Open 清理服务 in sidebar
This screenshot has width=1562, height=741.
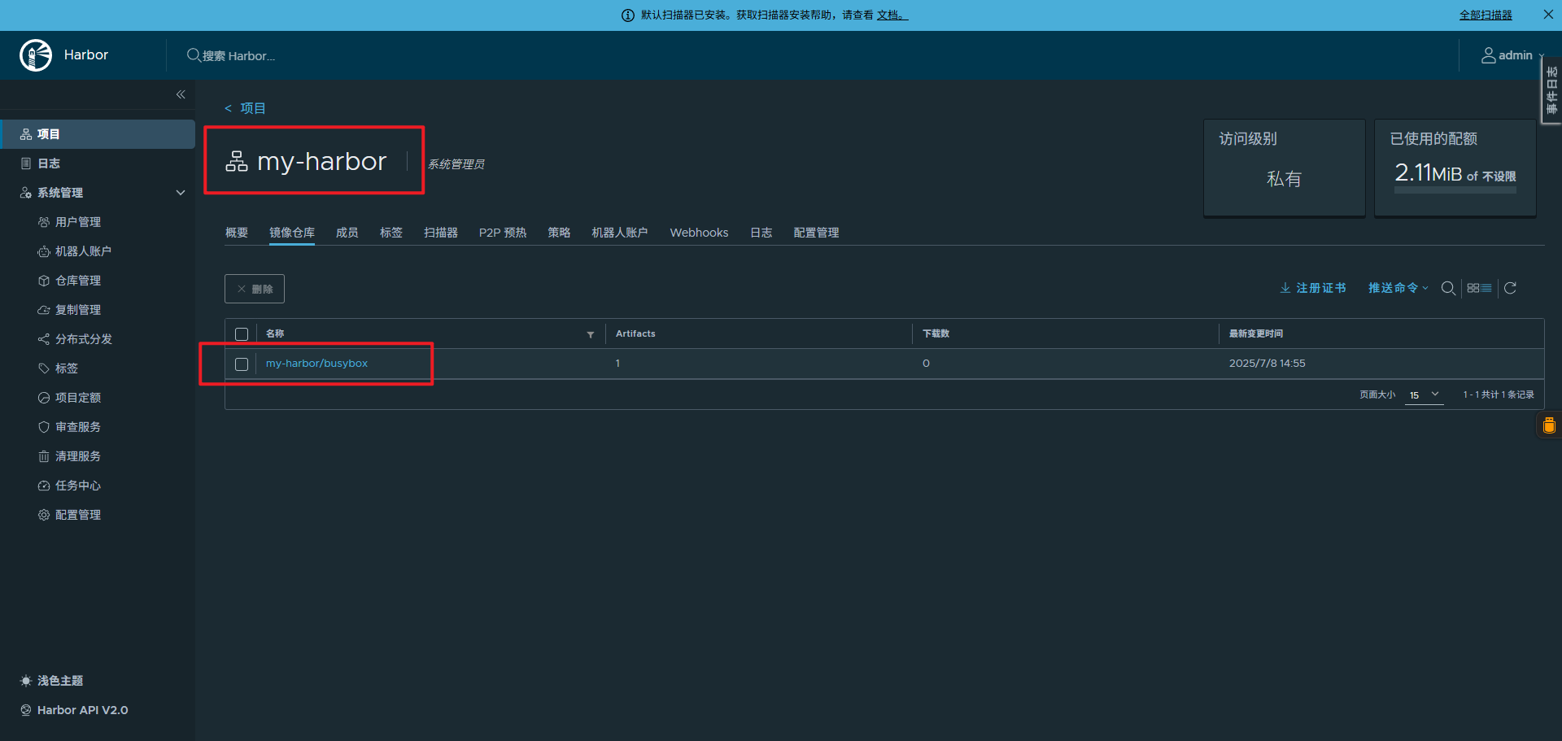coord(78,456)
